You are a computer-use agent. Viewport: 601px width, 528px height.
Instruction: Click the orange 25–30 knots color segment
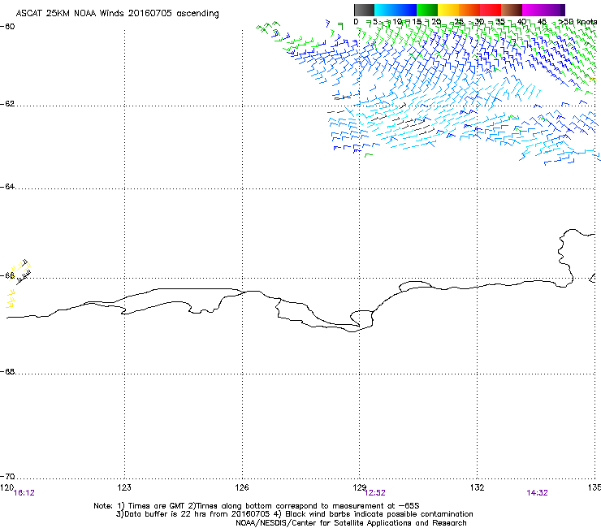point(469,10)
